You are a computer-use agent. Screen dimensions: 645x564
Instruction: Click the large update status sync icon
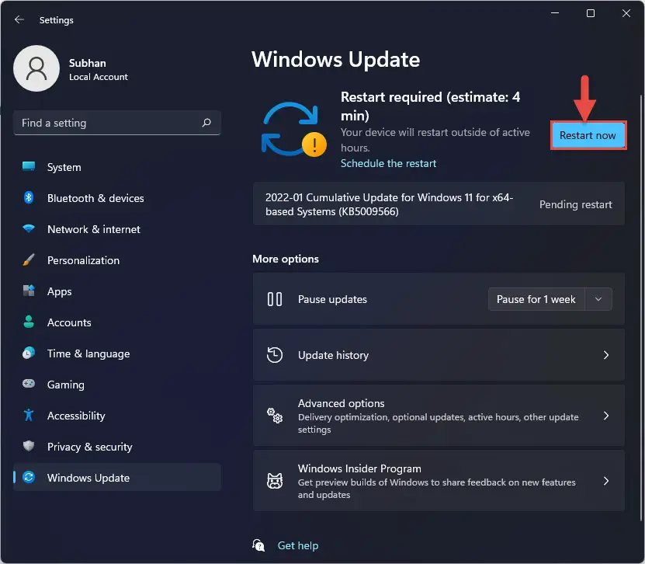tap(293, 129)
